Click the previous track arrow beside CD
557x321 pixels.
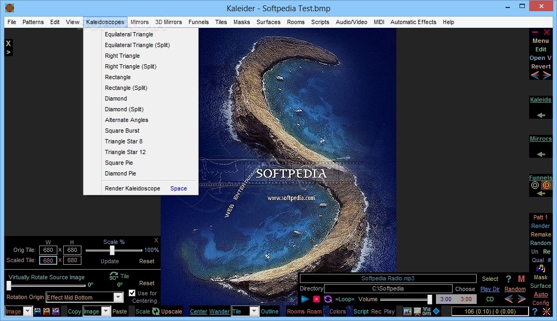click(x=509, y=299)
